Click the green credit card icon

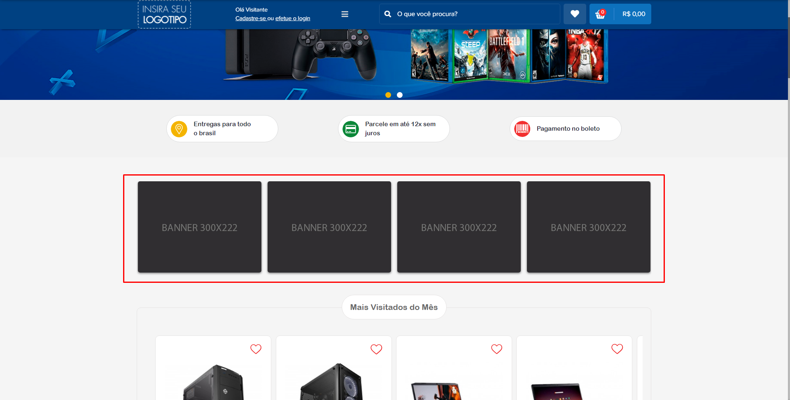tap(351, 129)
